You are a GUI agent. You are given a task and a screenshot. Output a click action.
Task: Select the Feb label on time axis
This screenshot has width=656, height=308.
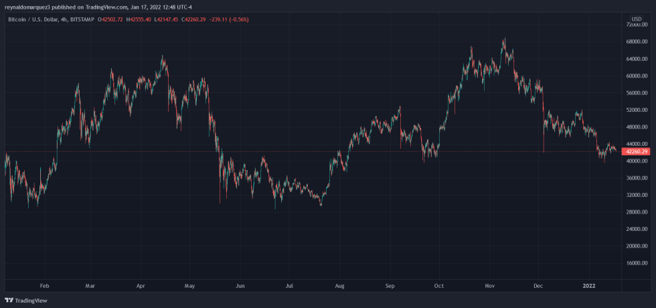44,285
